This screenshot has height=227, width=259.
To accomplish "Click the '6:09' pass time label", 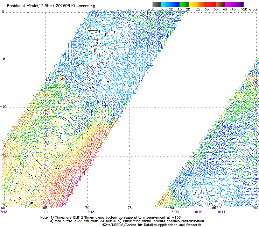I will tap(175, 212).
